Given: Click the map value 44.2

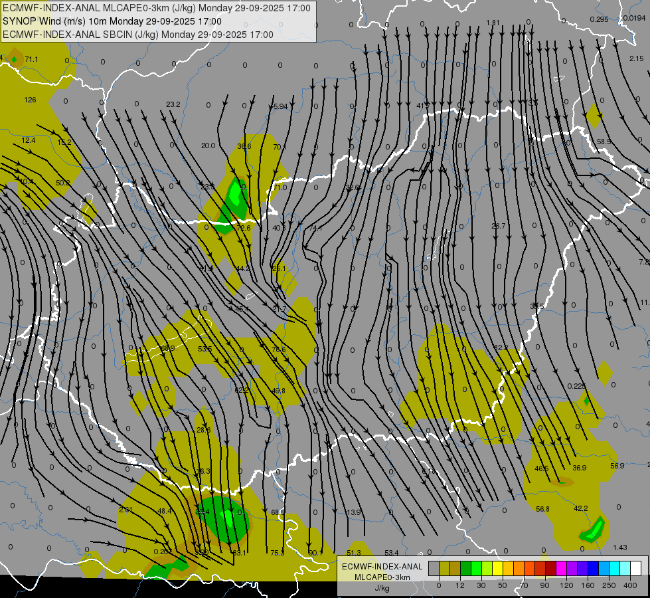Looking at the screenshot, I should (x=243, y=268).
